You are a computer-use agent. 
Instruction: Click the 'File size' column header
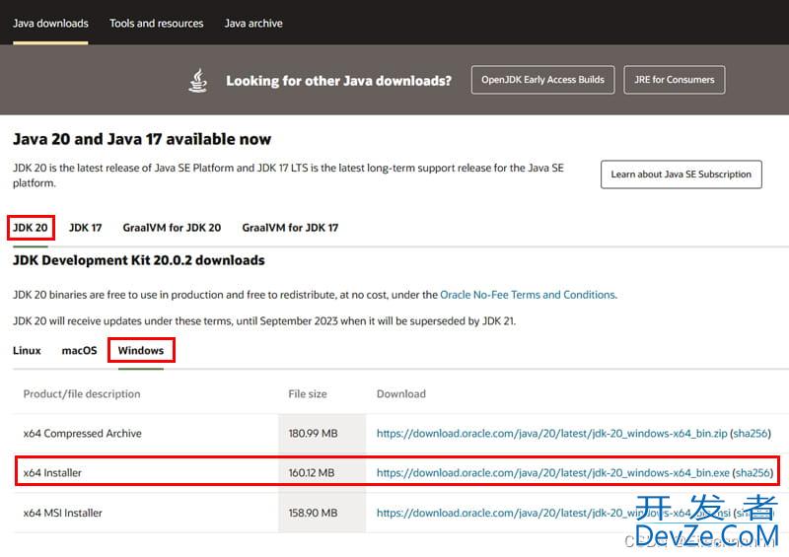pos(308,394)
